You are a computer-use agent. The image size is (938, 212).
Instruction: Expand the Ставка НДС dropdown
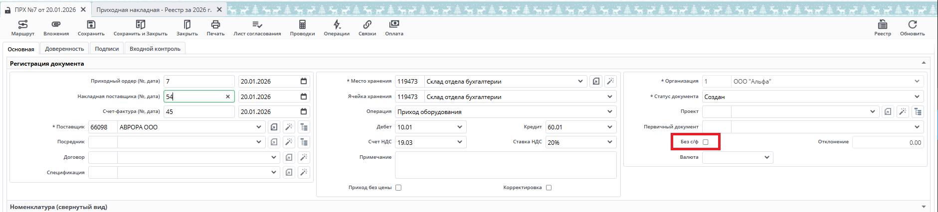609,142
